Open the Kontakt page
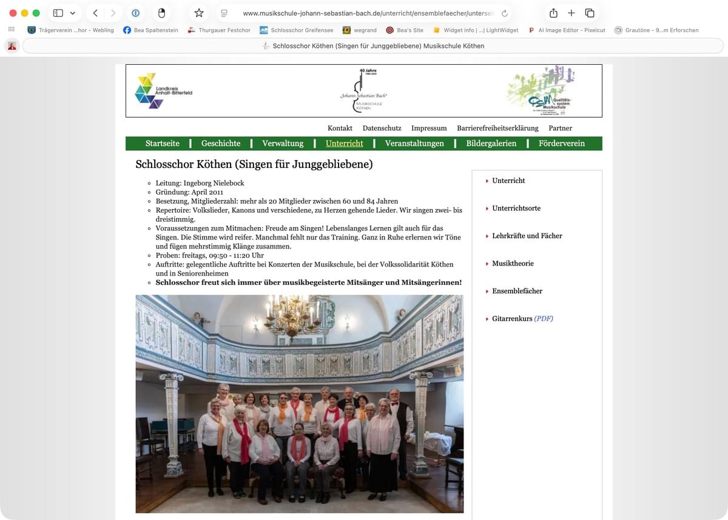Screen dimensions: 728x520 pyautogui.click(x=340, y=128)
